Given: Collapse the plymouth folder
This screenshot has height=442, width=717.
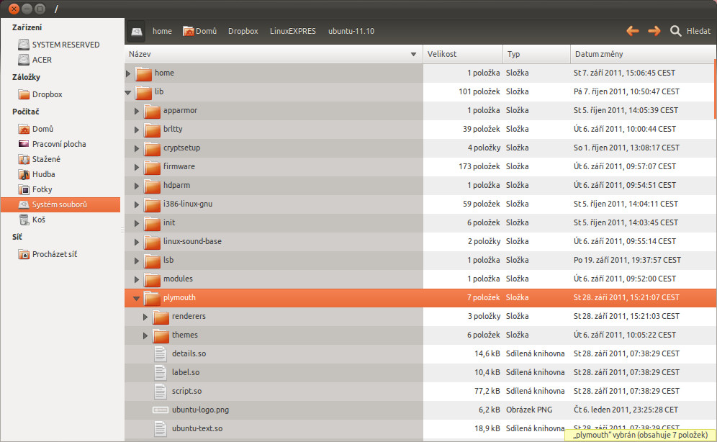Looking at the screenshot, I should [137, 298].
